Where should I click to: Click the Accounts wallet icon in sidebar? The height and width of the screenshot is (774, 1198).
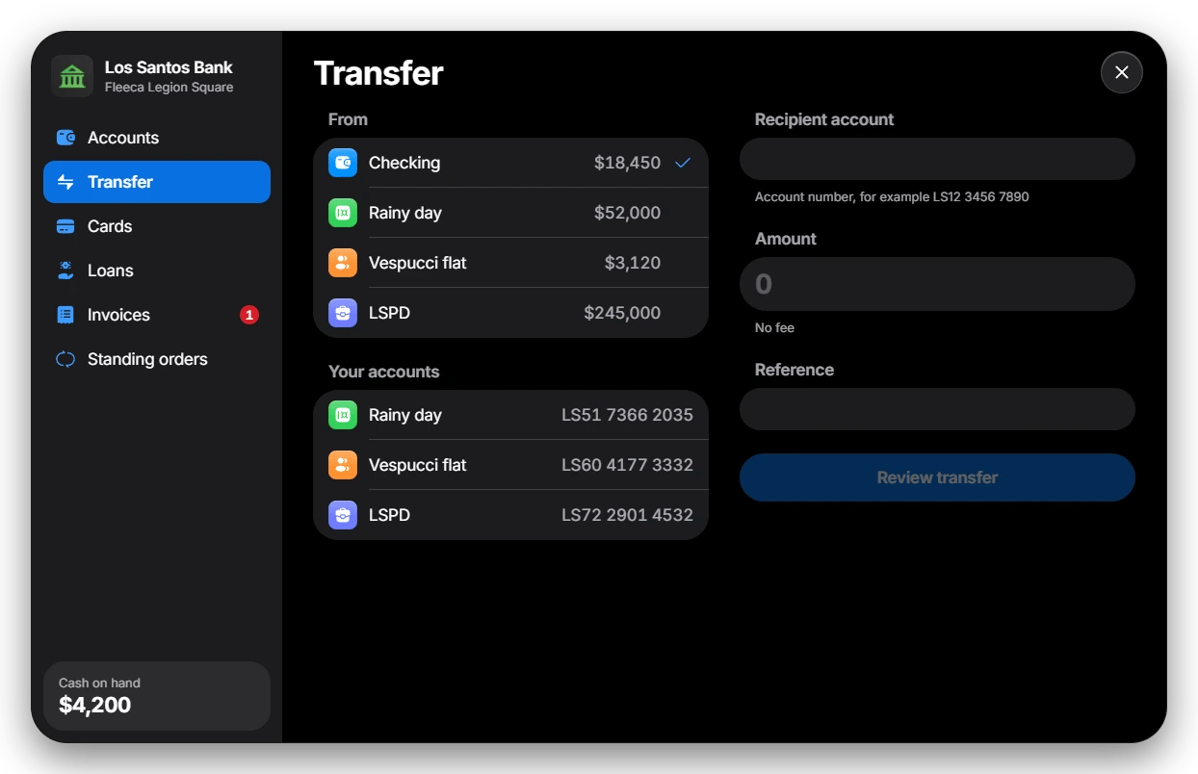[65, 138]
